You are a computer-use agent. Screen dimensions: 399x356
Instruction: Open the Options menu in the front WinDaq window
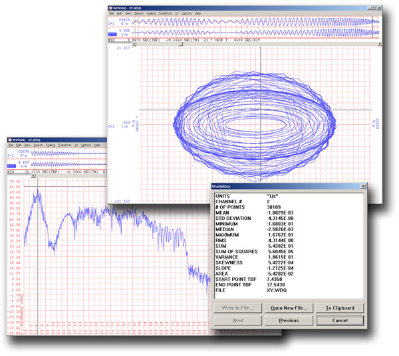(x=187, y=13)
